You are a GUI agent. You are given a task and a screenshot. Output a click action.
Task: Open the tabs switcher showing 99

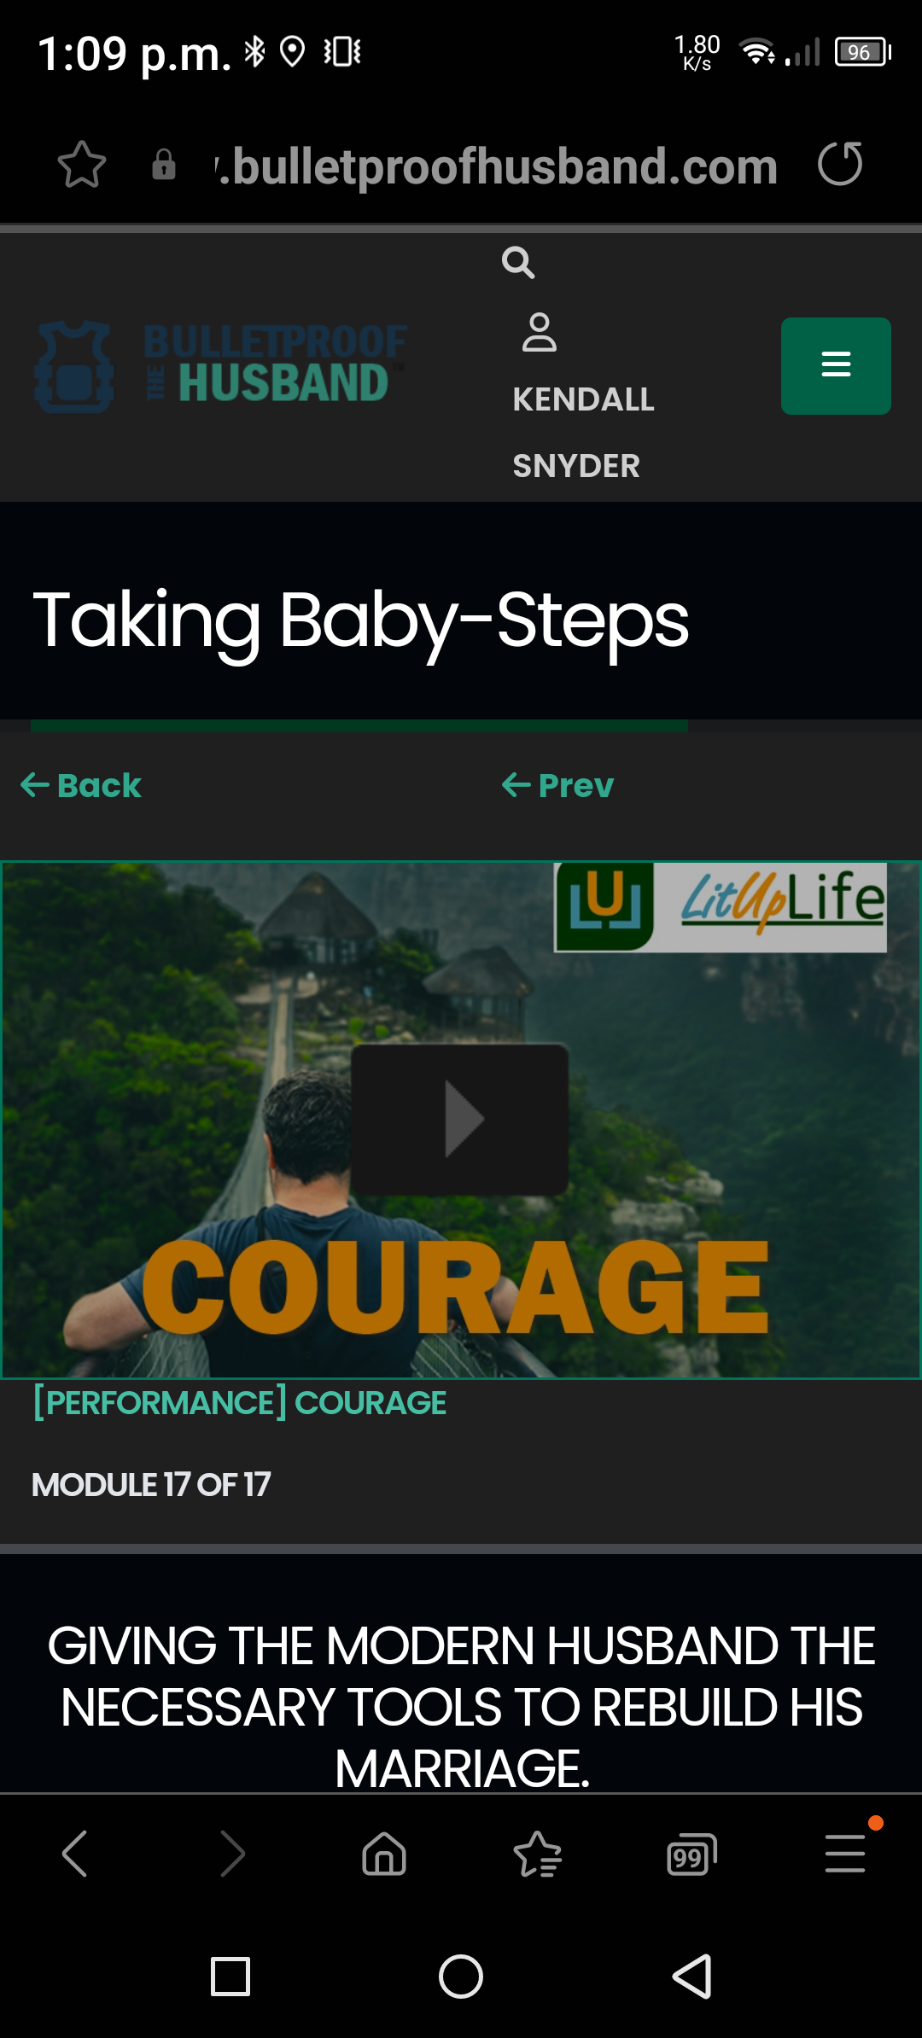[x=691, y=1854]
